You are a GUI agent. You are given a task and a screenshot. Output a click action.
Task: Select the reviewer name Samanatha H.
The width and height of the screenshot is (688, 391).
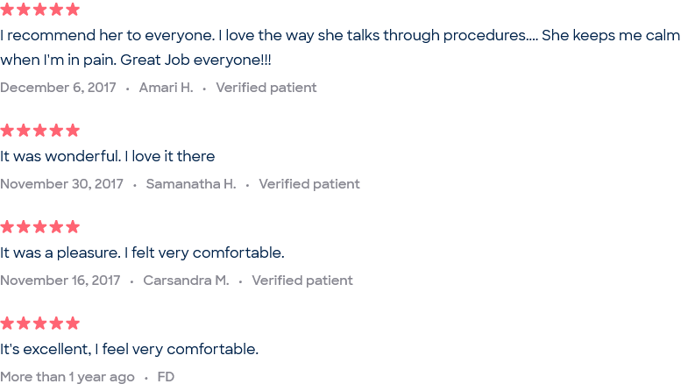click(191, 184)
